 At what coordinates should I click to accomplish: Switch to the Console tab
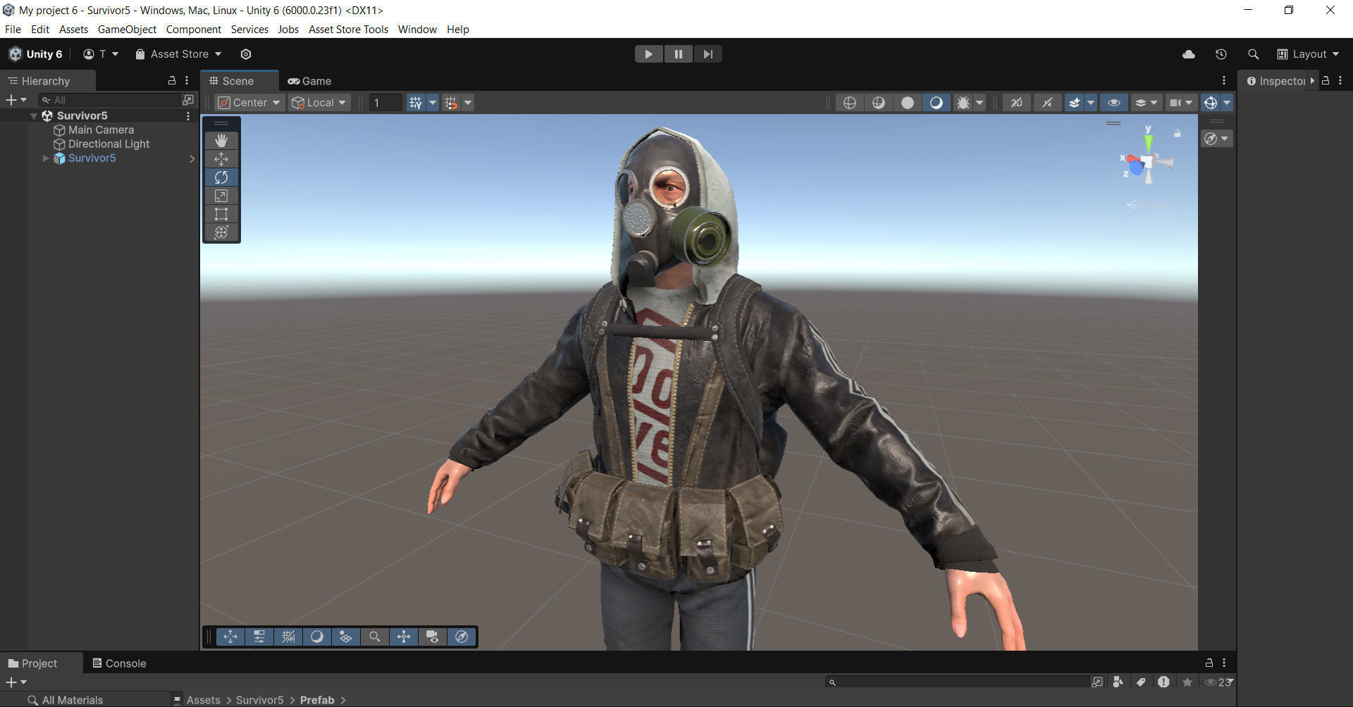click(119, 663)
